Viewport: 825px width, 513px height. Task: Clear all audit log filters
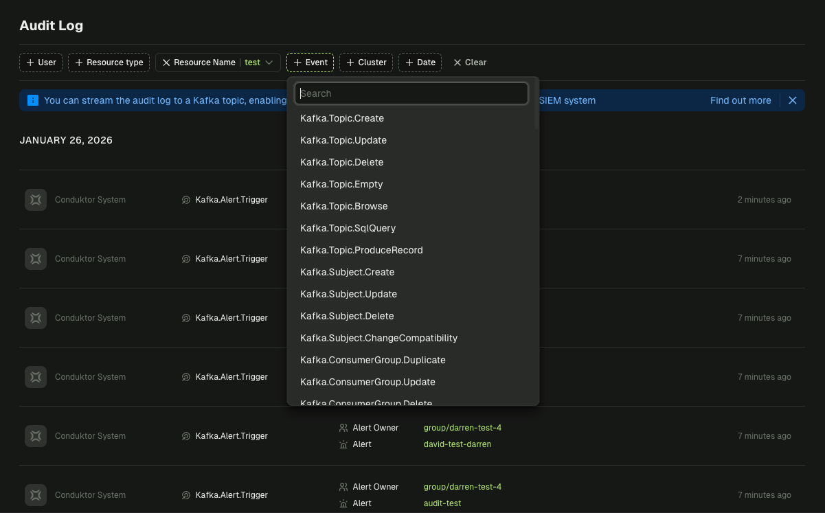470,62
